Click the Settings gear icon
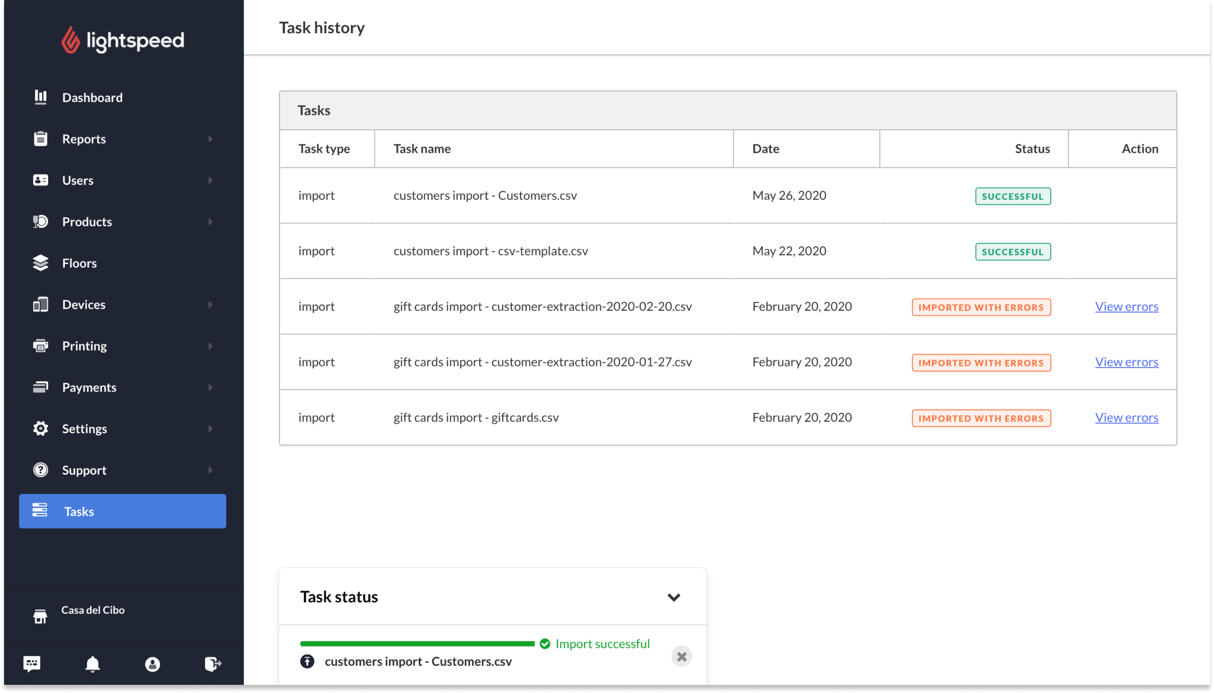The height and width of the screenshot is (693, 1214). (40, 428)
